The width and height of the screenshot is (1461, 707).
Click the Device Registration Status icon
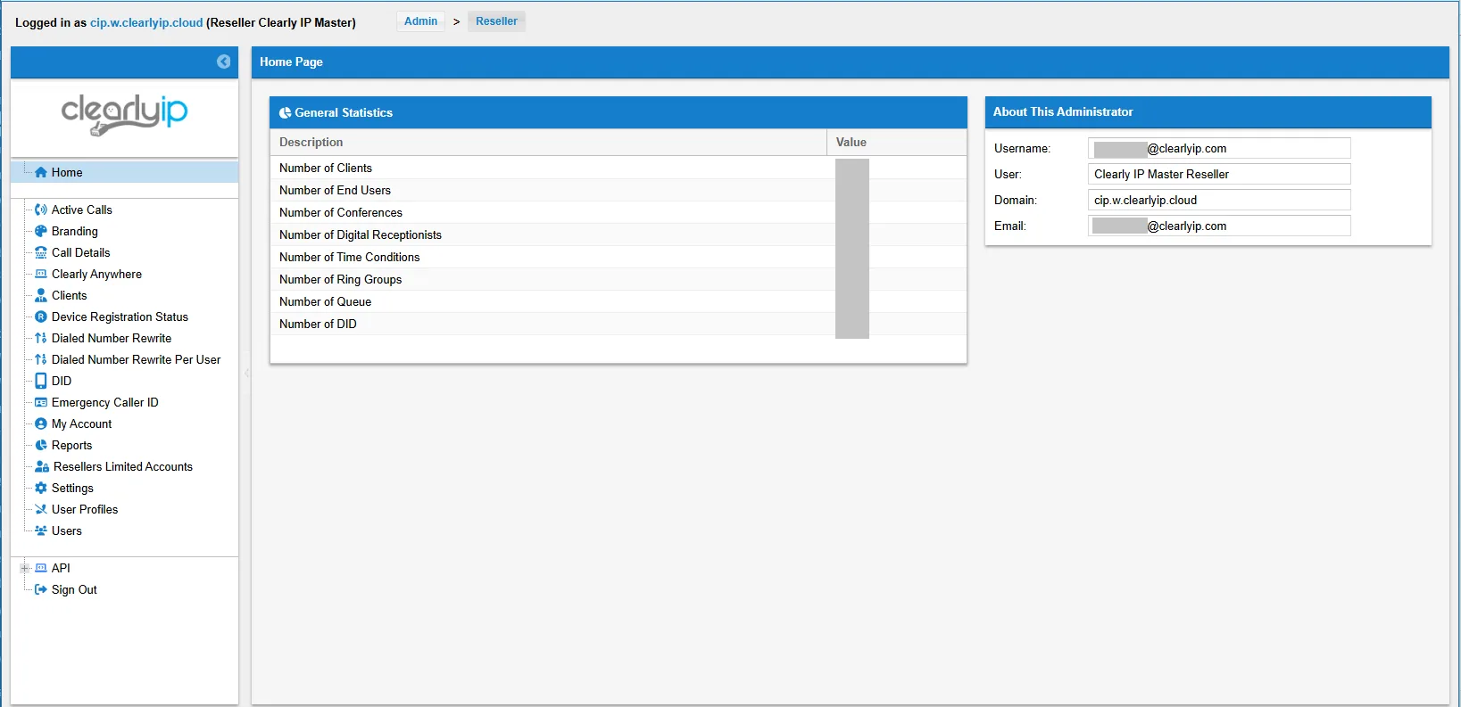(41, 317)
